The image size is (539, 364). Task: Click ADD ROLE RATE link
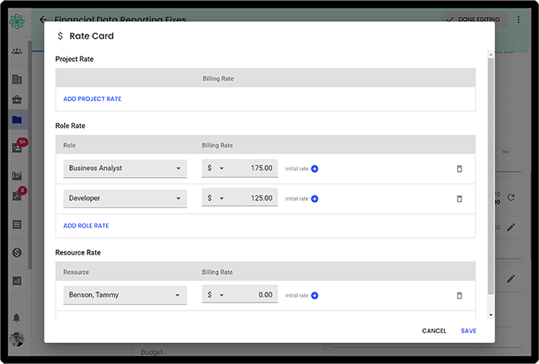coord(86,226)
